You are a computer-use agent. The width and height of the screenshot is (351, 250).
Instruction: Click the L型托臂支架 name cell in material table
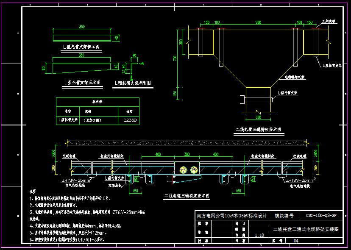point(68,120)
